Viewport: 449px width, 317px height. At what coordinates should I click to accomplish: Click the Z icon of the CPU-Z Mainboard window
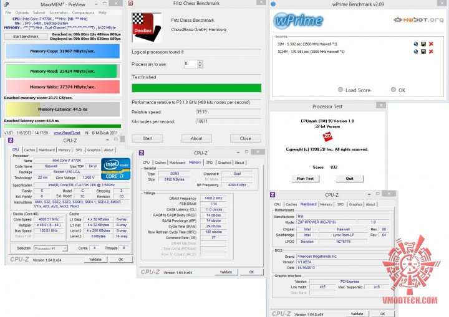point(273,194)
